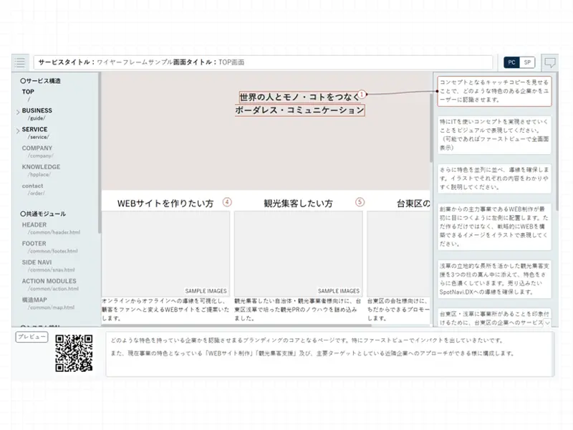Select contact page entry

point(32,186)
